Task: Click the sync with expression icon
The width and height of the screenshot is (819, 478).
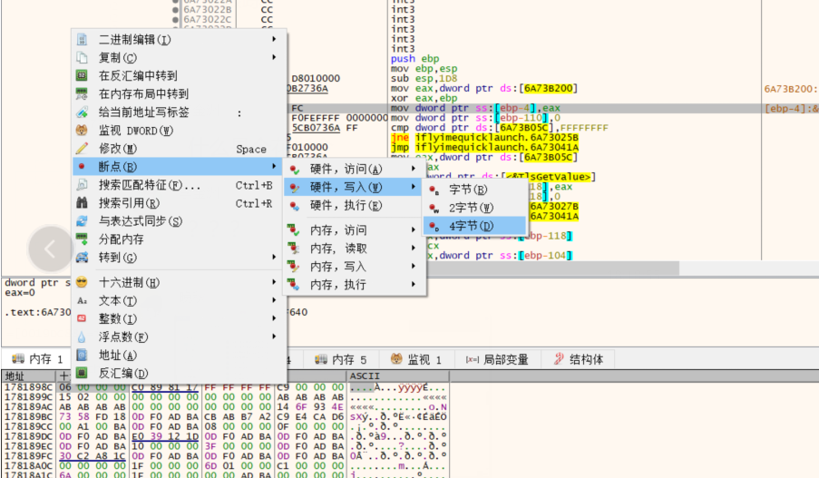Action: pos(82,221)
